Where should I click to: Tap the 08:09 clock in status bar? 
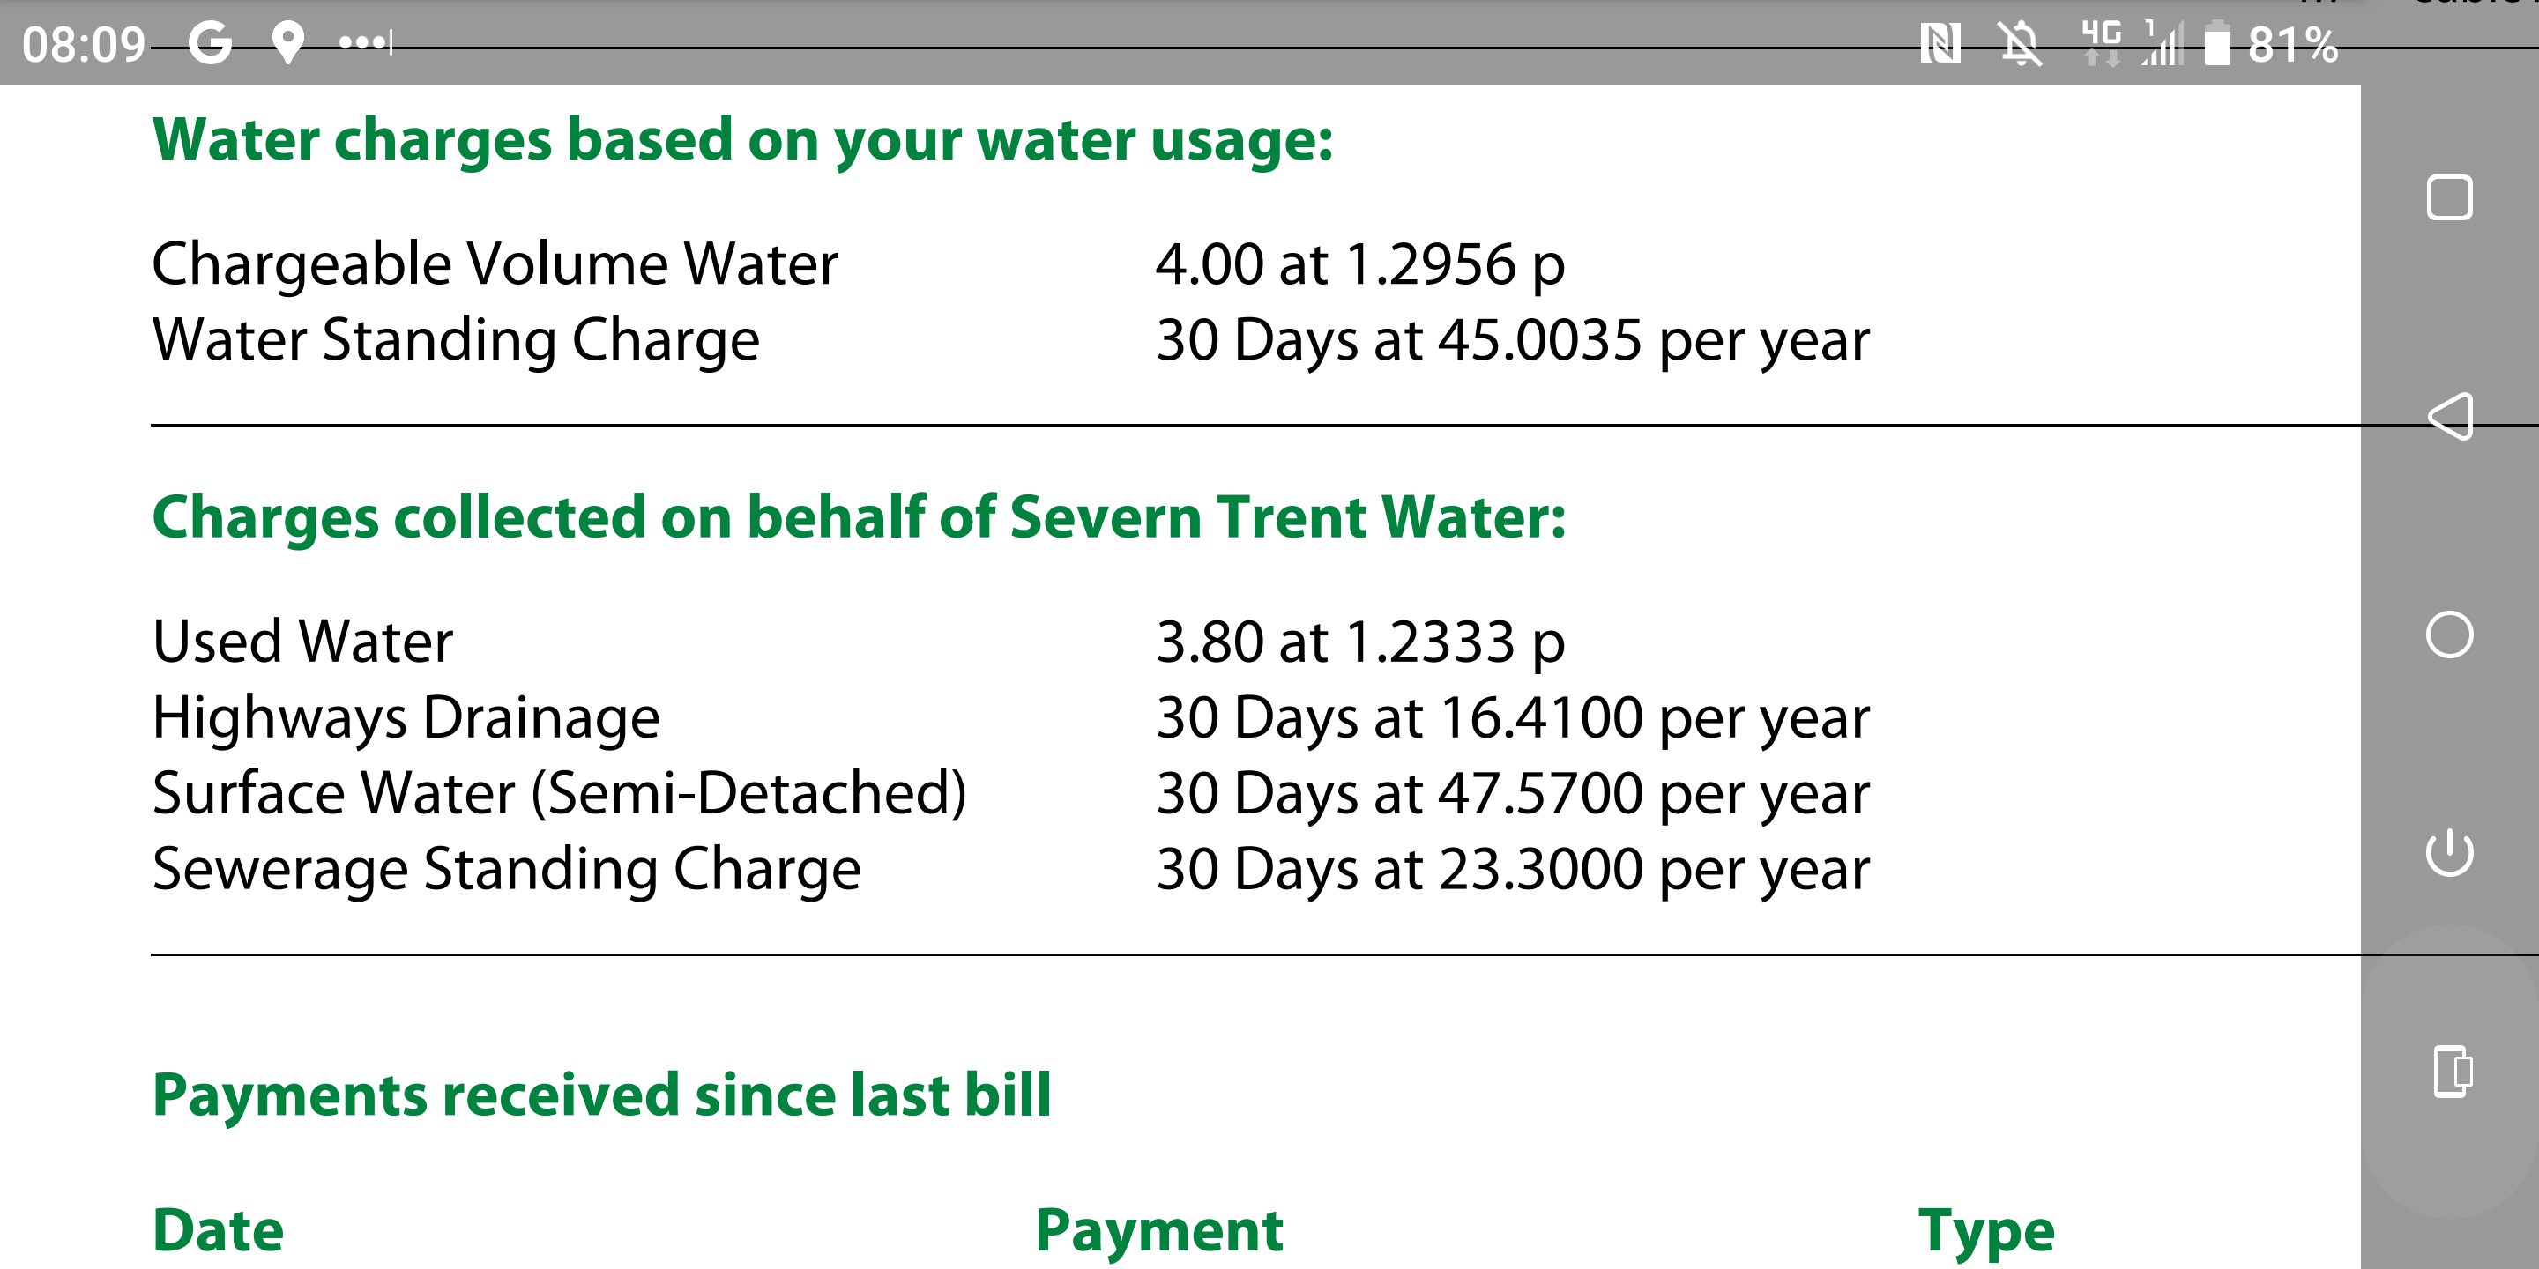[x=84, y=45]
